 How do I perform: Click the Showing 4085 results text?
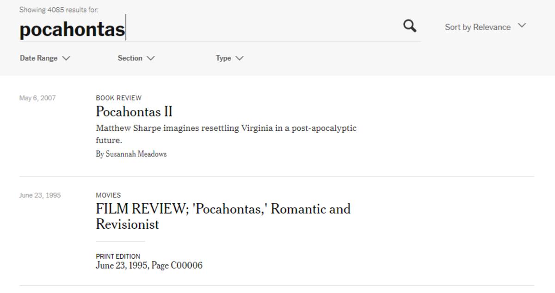coord(59,10)
